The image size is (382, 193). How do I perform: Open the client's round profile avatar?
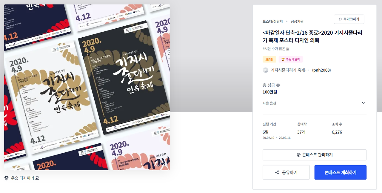coord(265,70)
